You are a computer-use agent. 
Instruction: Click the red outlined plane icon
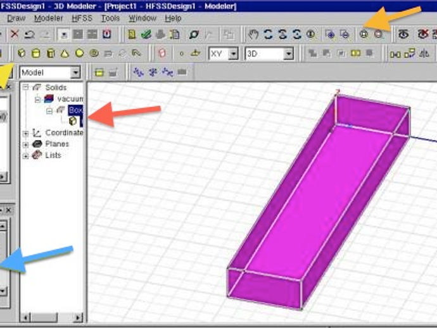point(162,53)
